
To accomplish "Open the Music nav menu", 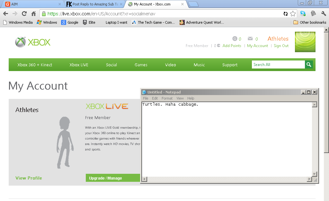I will (199, 65).
